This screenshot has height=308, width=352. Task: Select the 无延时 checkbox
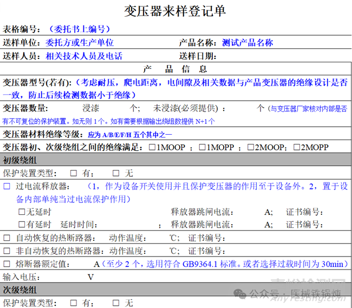coord(22,212)
